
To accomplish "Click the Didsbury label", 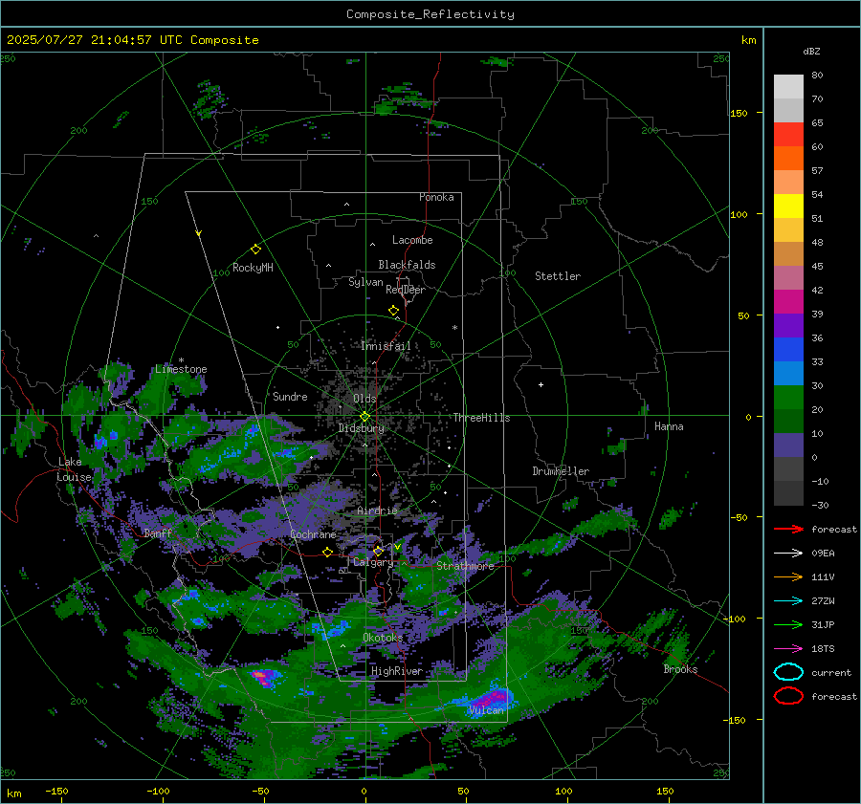I will (361, 428).
